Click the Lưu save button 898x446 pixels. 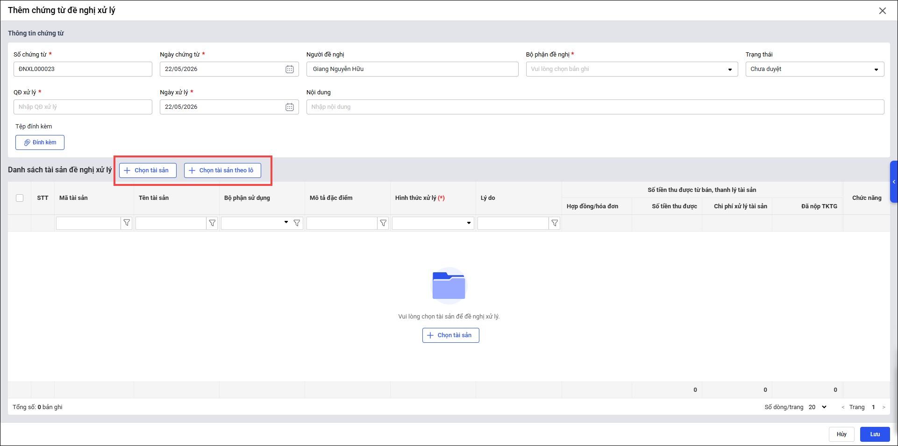(875, 434)
